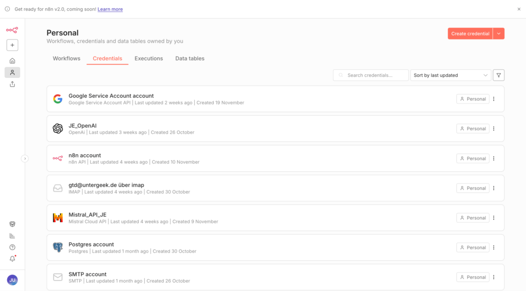The height and width of the screenshot is (291, 526).
Task: Open more options for SMTP account
Action: tap(494, 277)
